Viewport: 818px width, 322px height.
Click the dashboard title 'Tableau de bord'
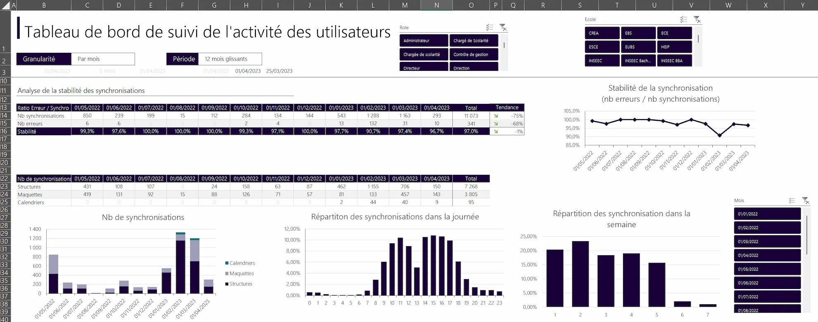click(207, 32)
